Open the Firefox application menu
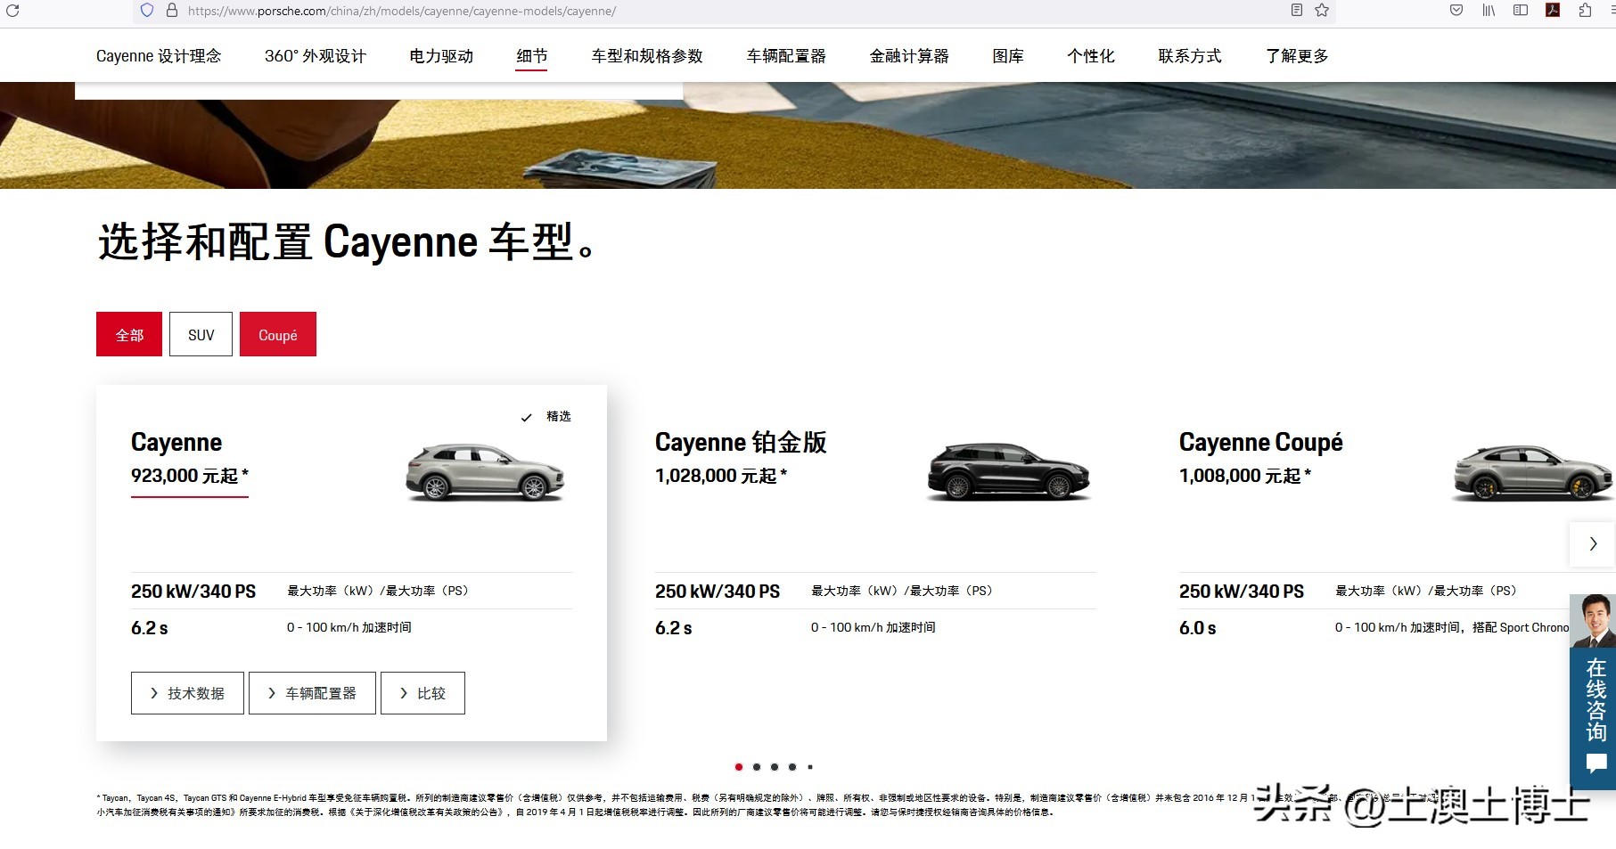Screen dimensions: 1616x849 coord(1610,12)
